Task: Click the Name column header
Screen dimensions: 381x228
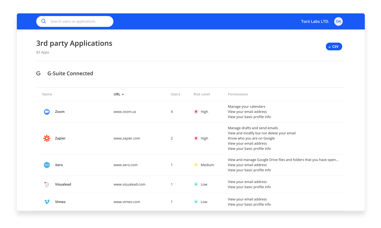Action: tap(47, 94)
